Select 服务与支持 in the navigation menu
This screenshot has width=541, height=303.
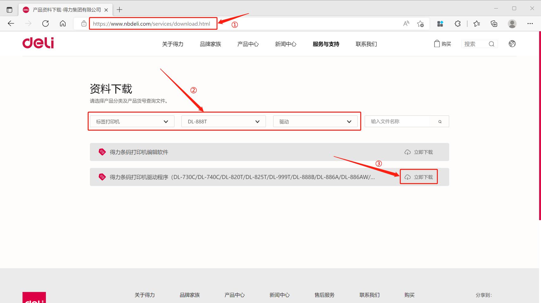[x=325, y=44]
